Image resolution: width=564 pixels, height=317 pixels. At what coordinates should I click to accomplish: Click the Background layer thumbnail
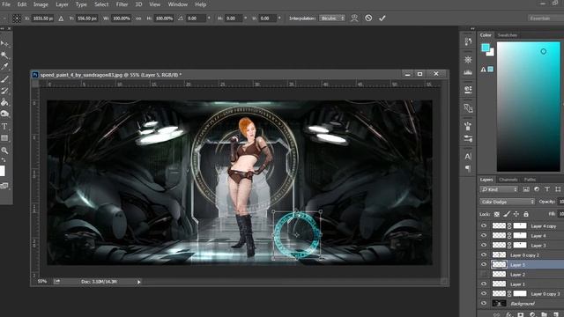pos(499,303)
